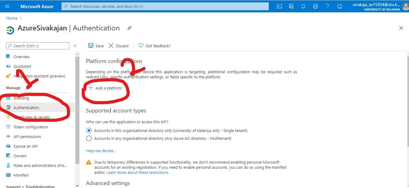Open Directory and subscription filter icon
Image resolution: width=409 pixels, height=188 pixels.
pos(291,6)
